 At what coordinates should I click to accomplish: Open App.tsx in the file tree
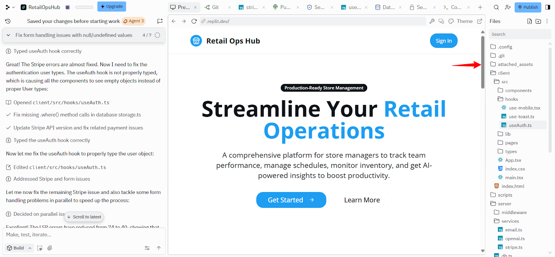click(513, 160)
